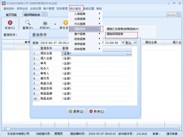Viewport: 183px width, 137px height.
Task: Select the 商品分类 condition row
Action: tap(82, 83)
